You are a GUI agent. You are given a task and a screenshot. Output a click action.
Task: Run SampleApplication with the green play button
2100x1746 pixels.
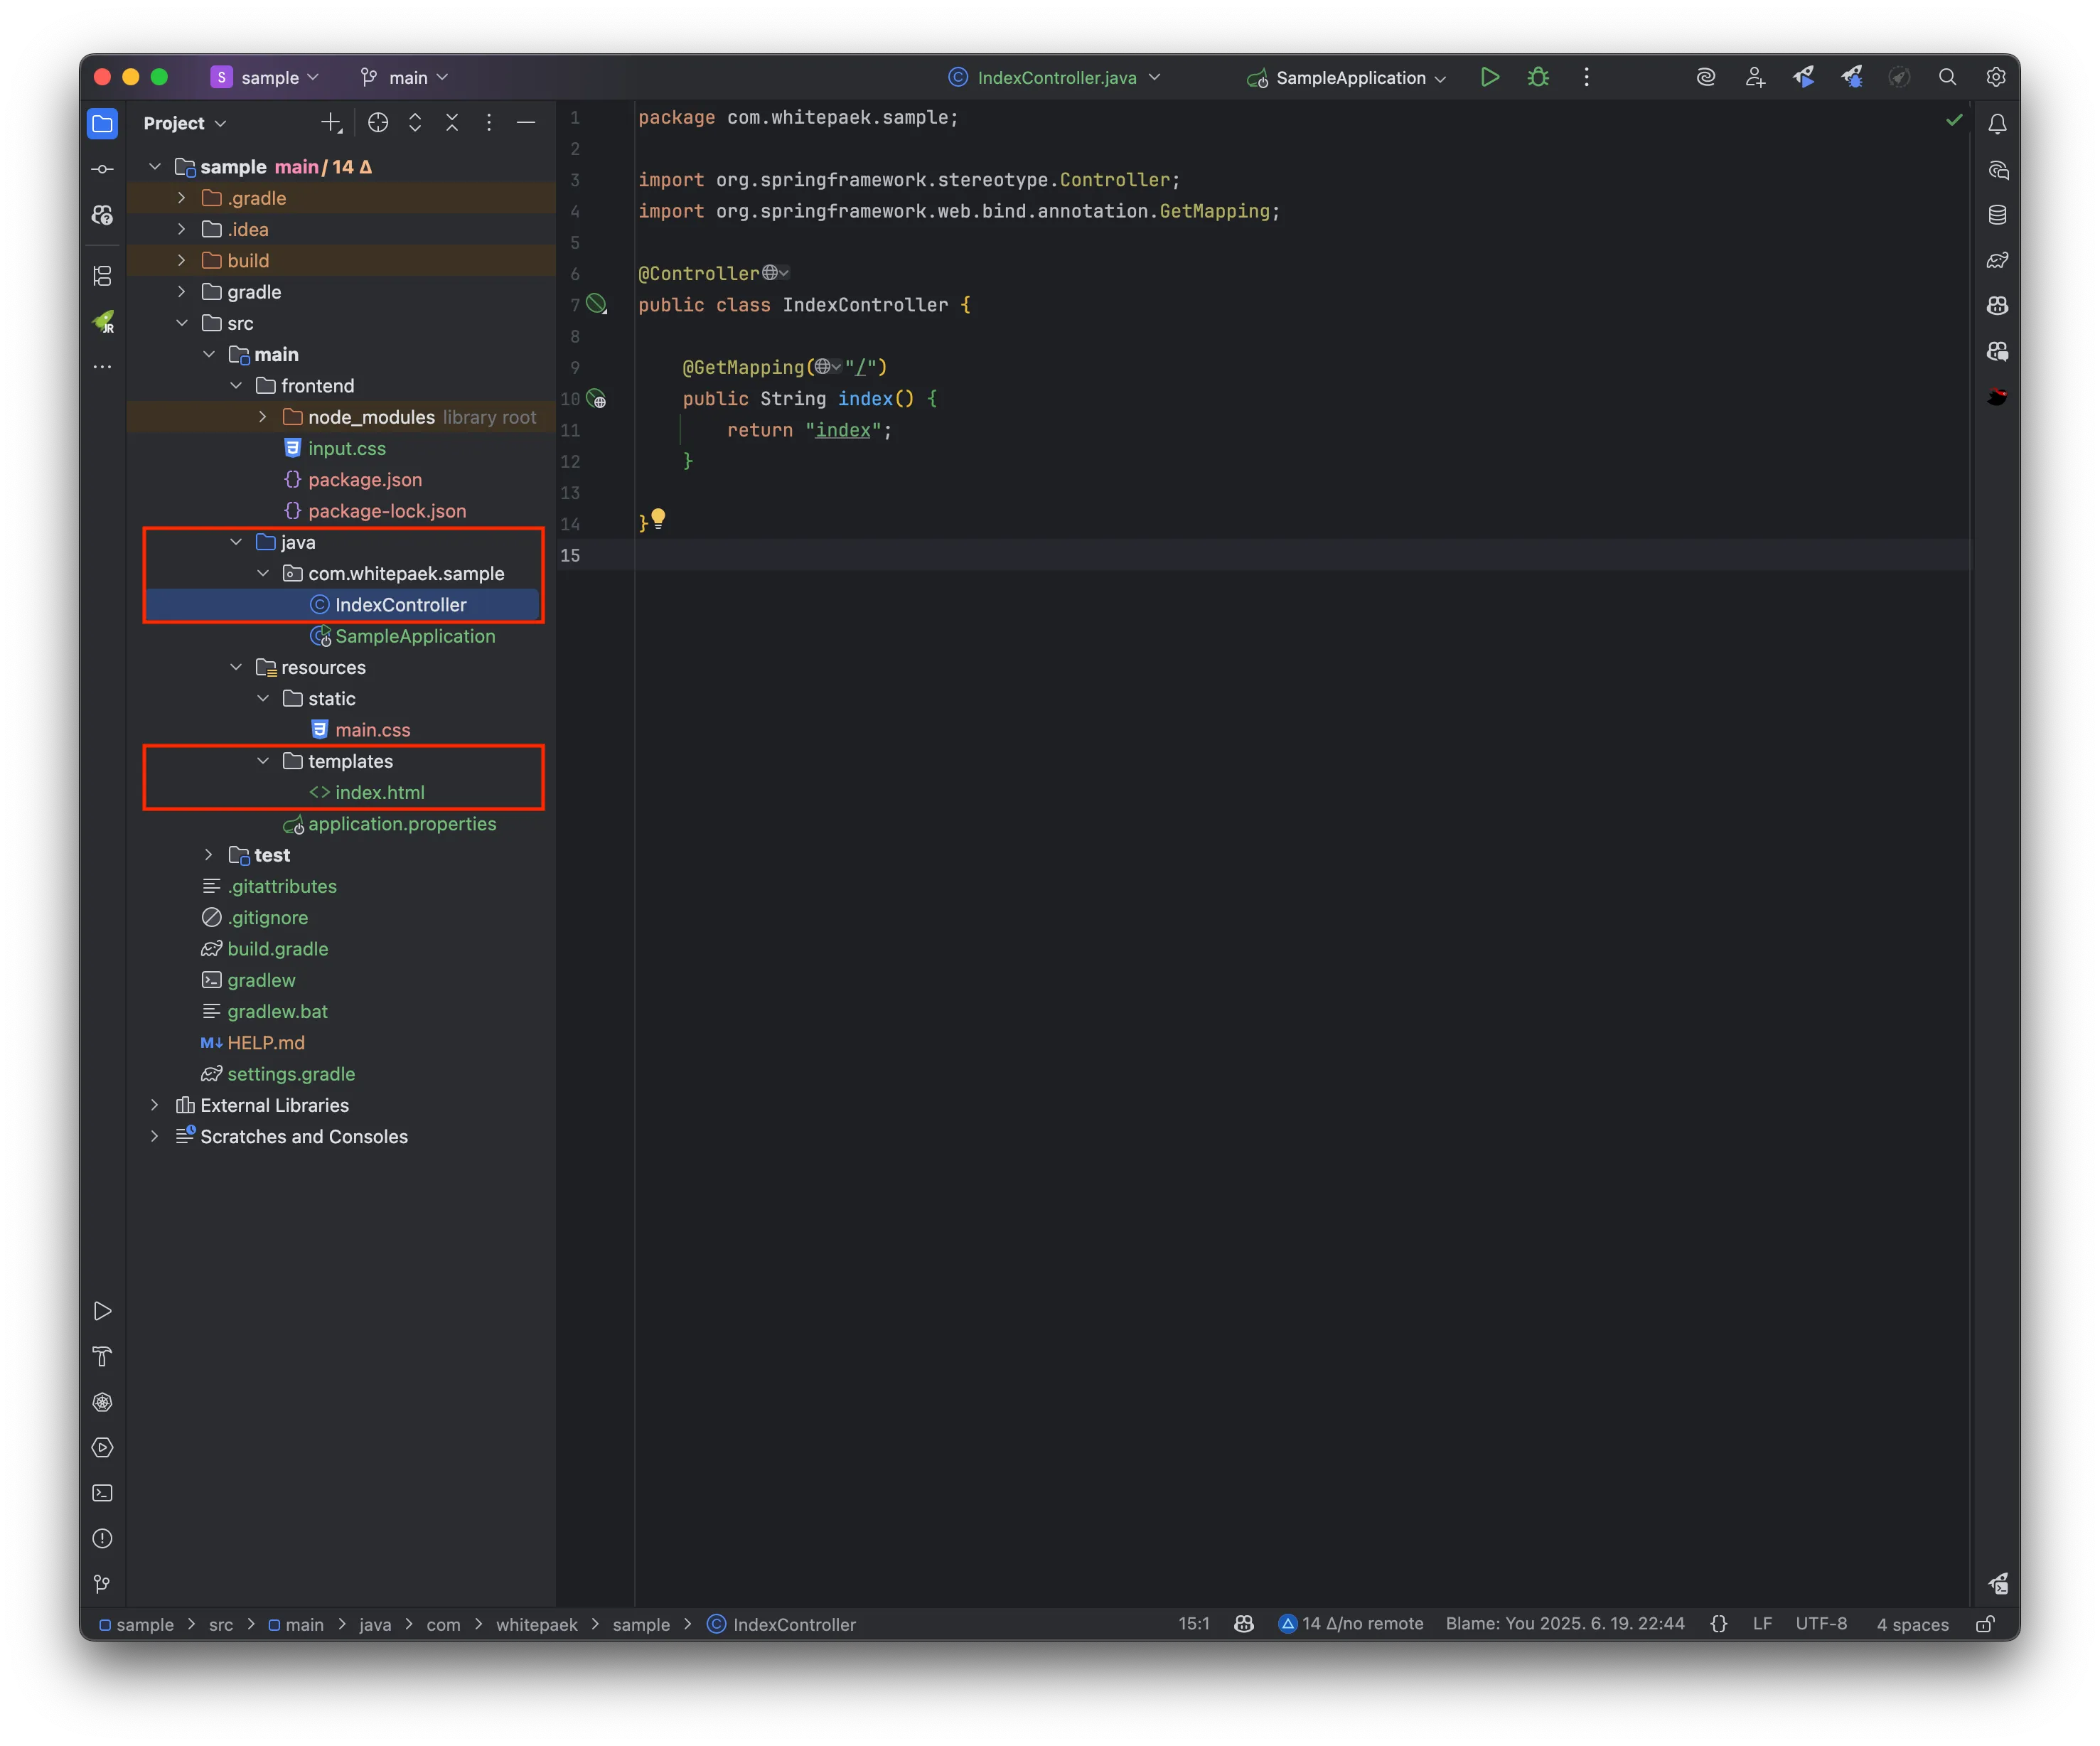pyautogui.click(x=1489, y=77)
